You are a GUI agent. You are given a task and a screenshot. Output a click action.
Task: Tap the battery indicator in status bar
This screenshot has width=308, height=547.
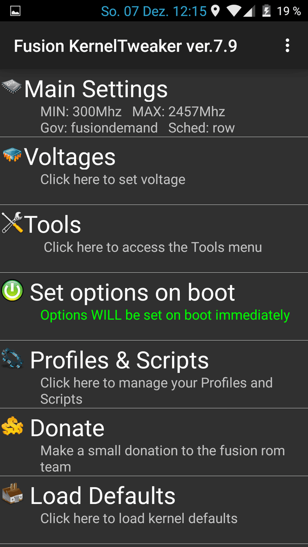pos(266,11)
